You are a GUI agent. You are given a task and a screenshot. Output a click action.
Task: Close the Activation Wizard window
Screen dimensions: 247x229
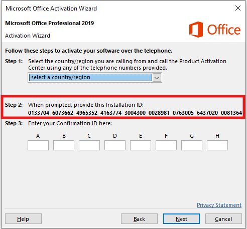(x=238, y=8)
